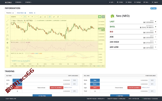
Task: Click the Total input in Sell Neo
Action: pyautogui.click(x=124, y=91)
